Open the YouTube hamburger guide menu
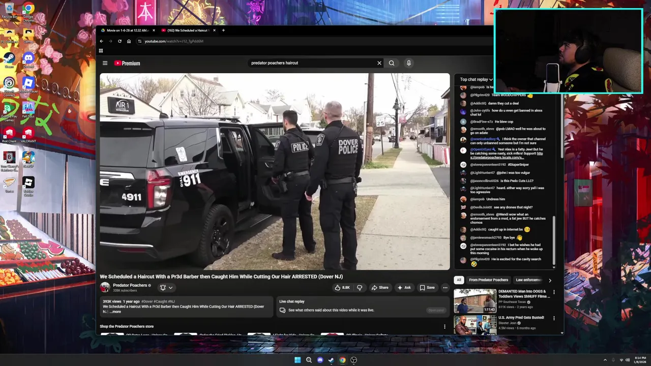651x366 pixels. 105,63
